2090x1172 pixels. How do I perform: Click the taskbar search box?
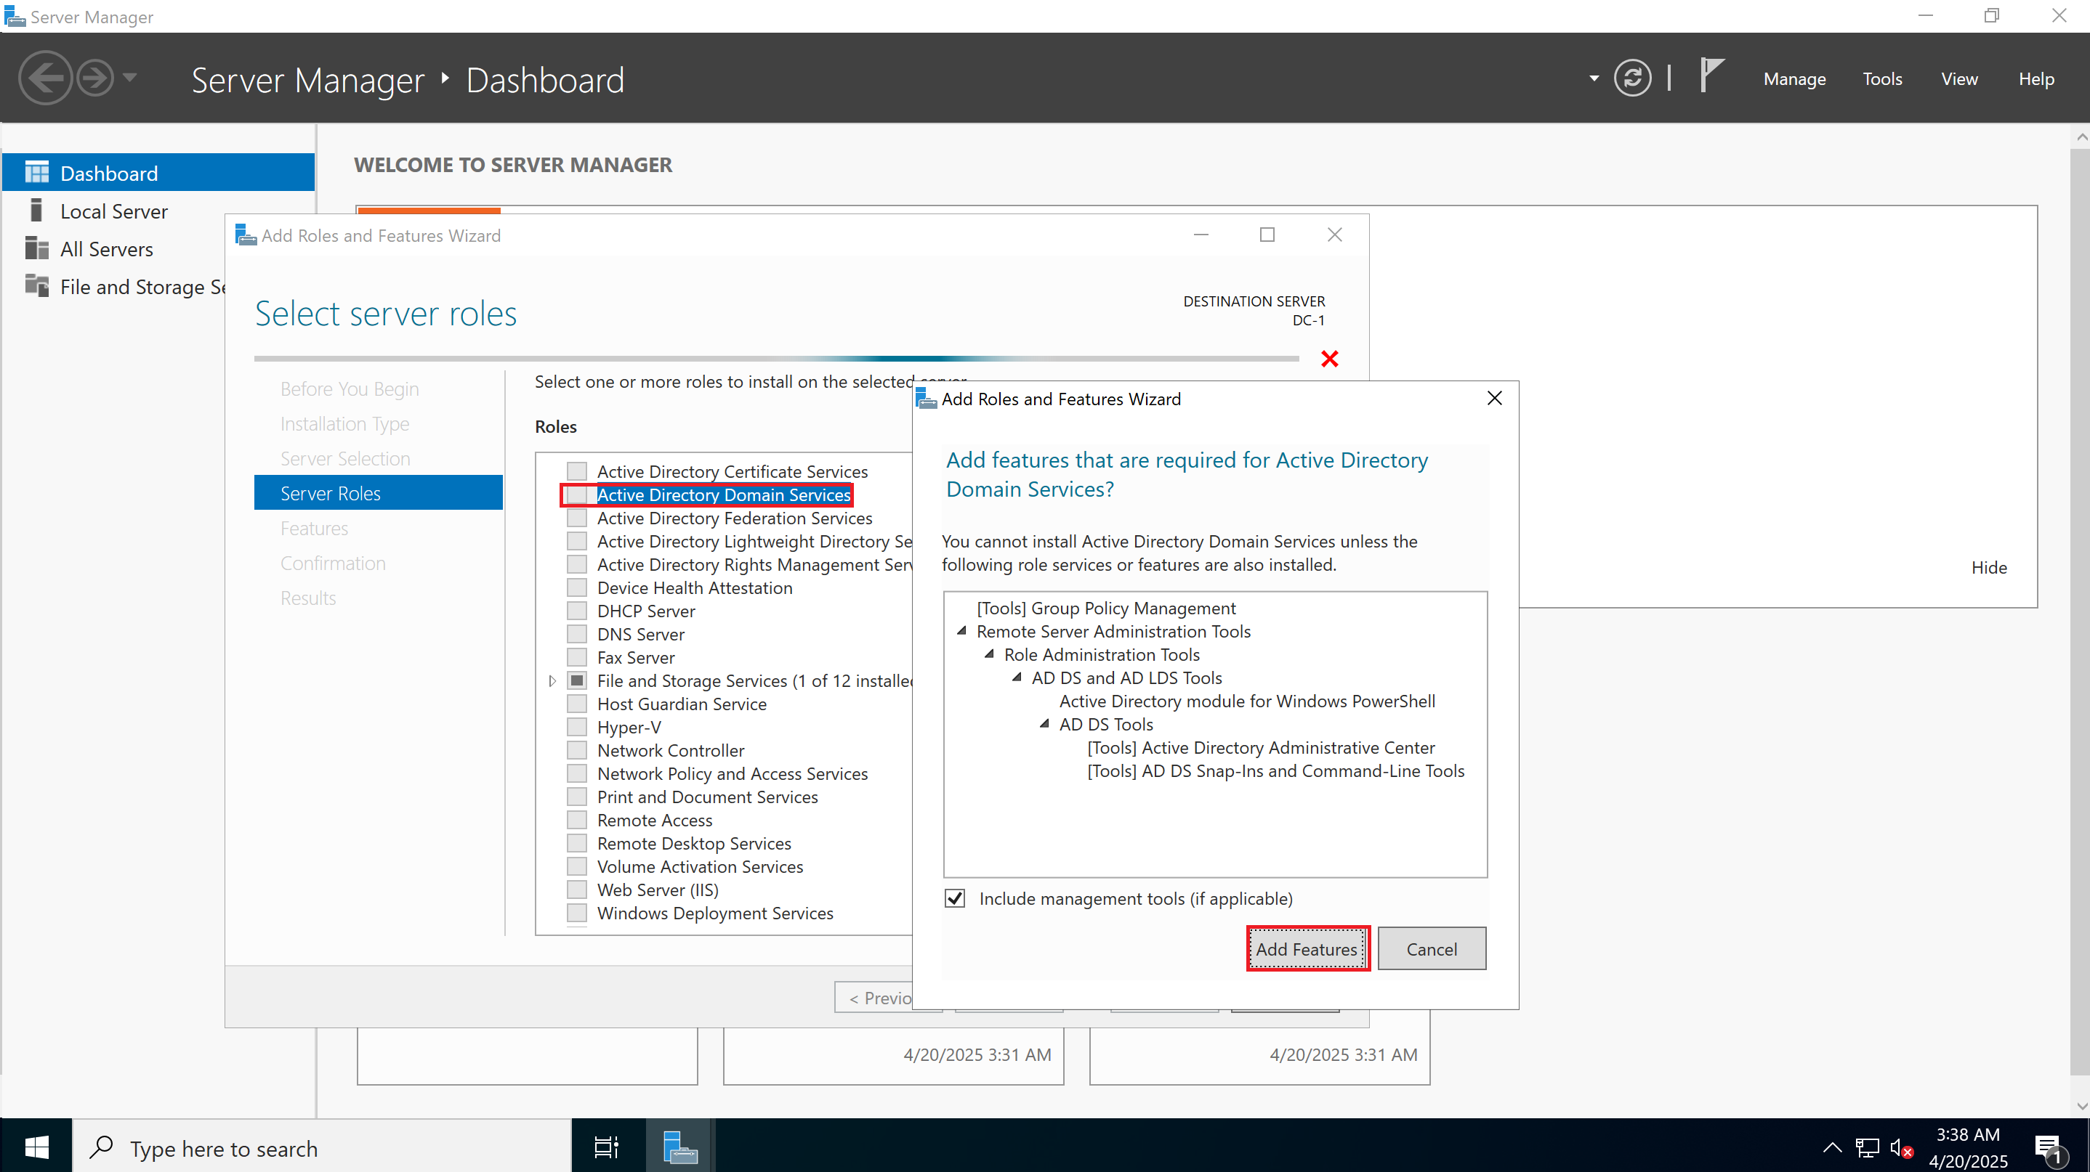pos(323,1146)
